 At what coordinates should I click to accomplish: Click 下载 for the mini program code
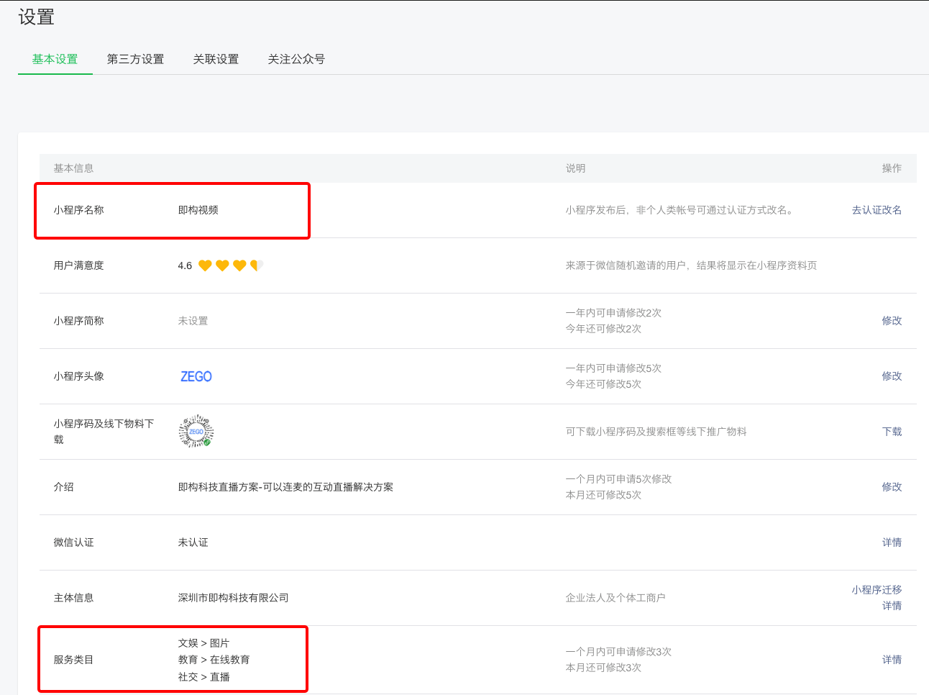pos(892,432)
